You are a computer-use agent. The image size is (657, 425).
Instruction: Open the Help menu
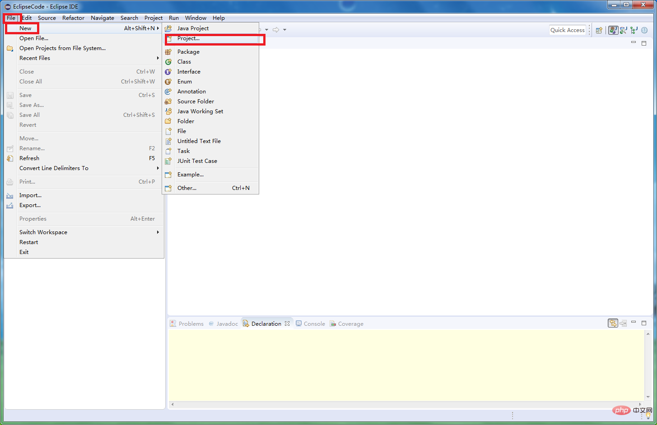pyautogui.click(x=219, y=18)
